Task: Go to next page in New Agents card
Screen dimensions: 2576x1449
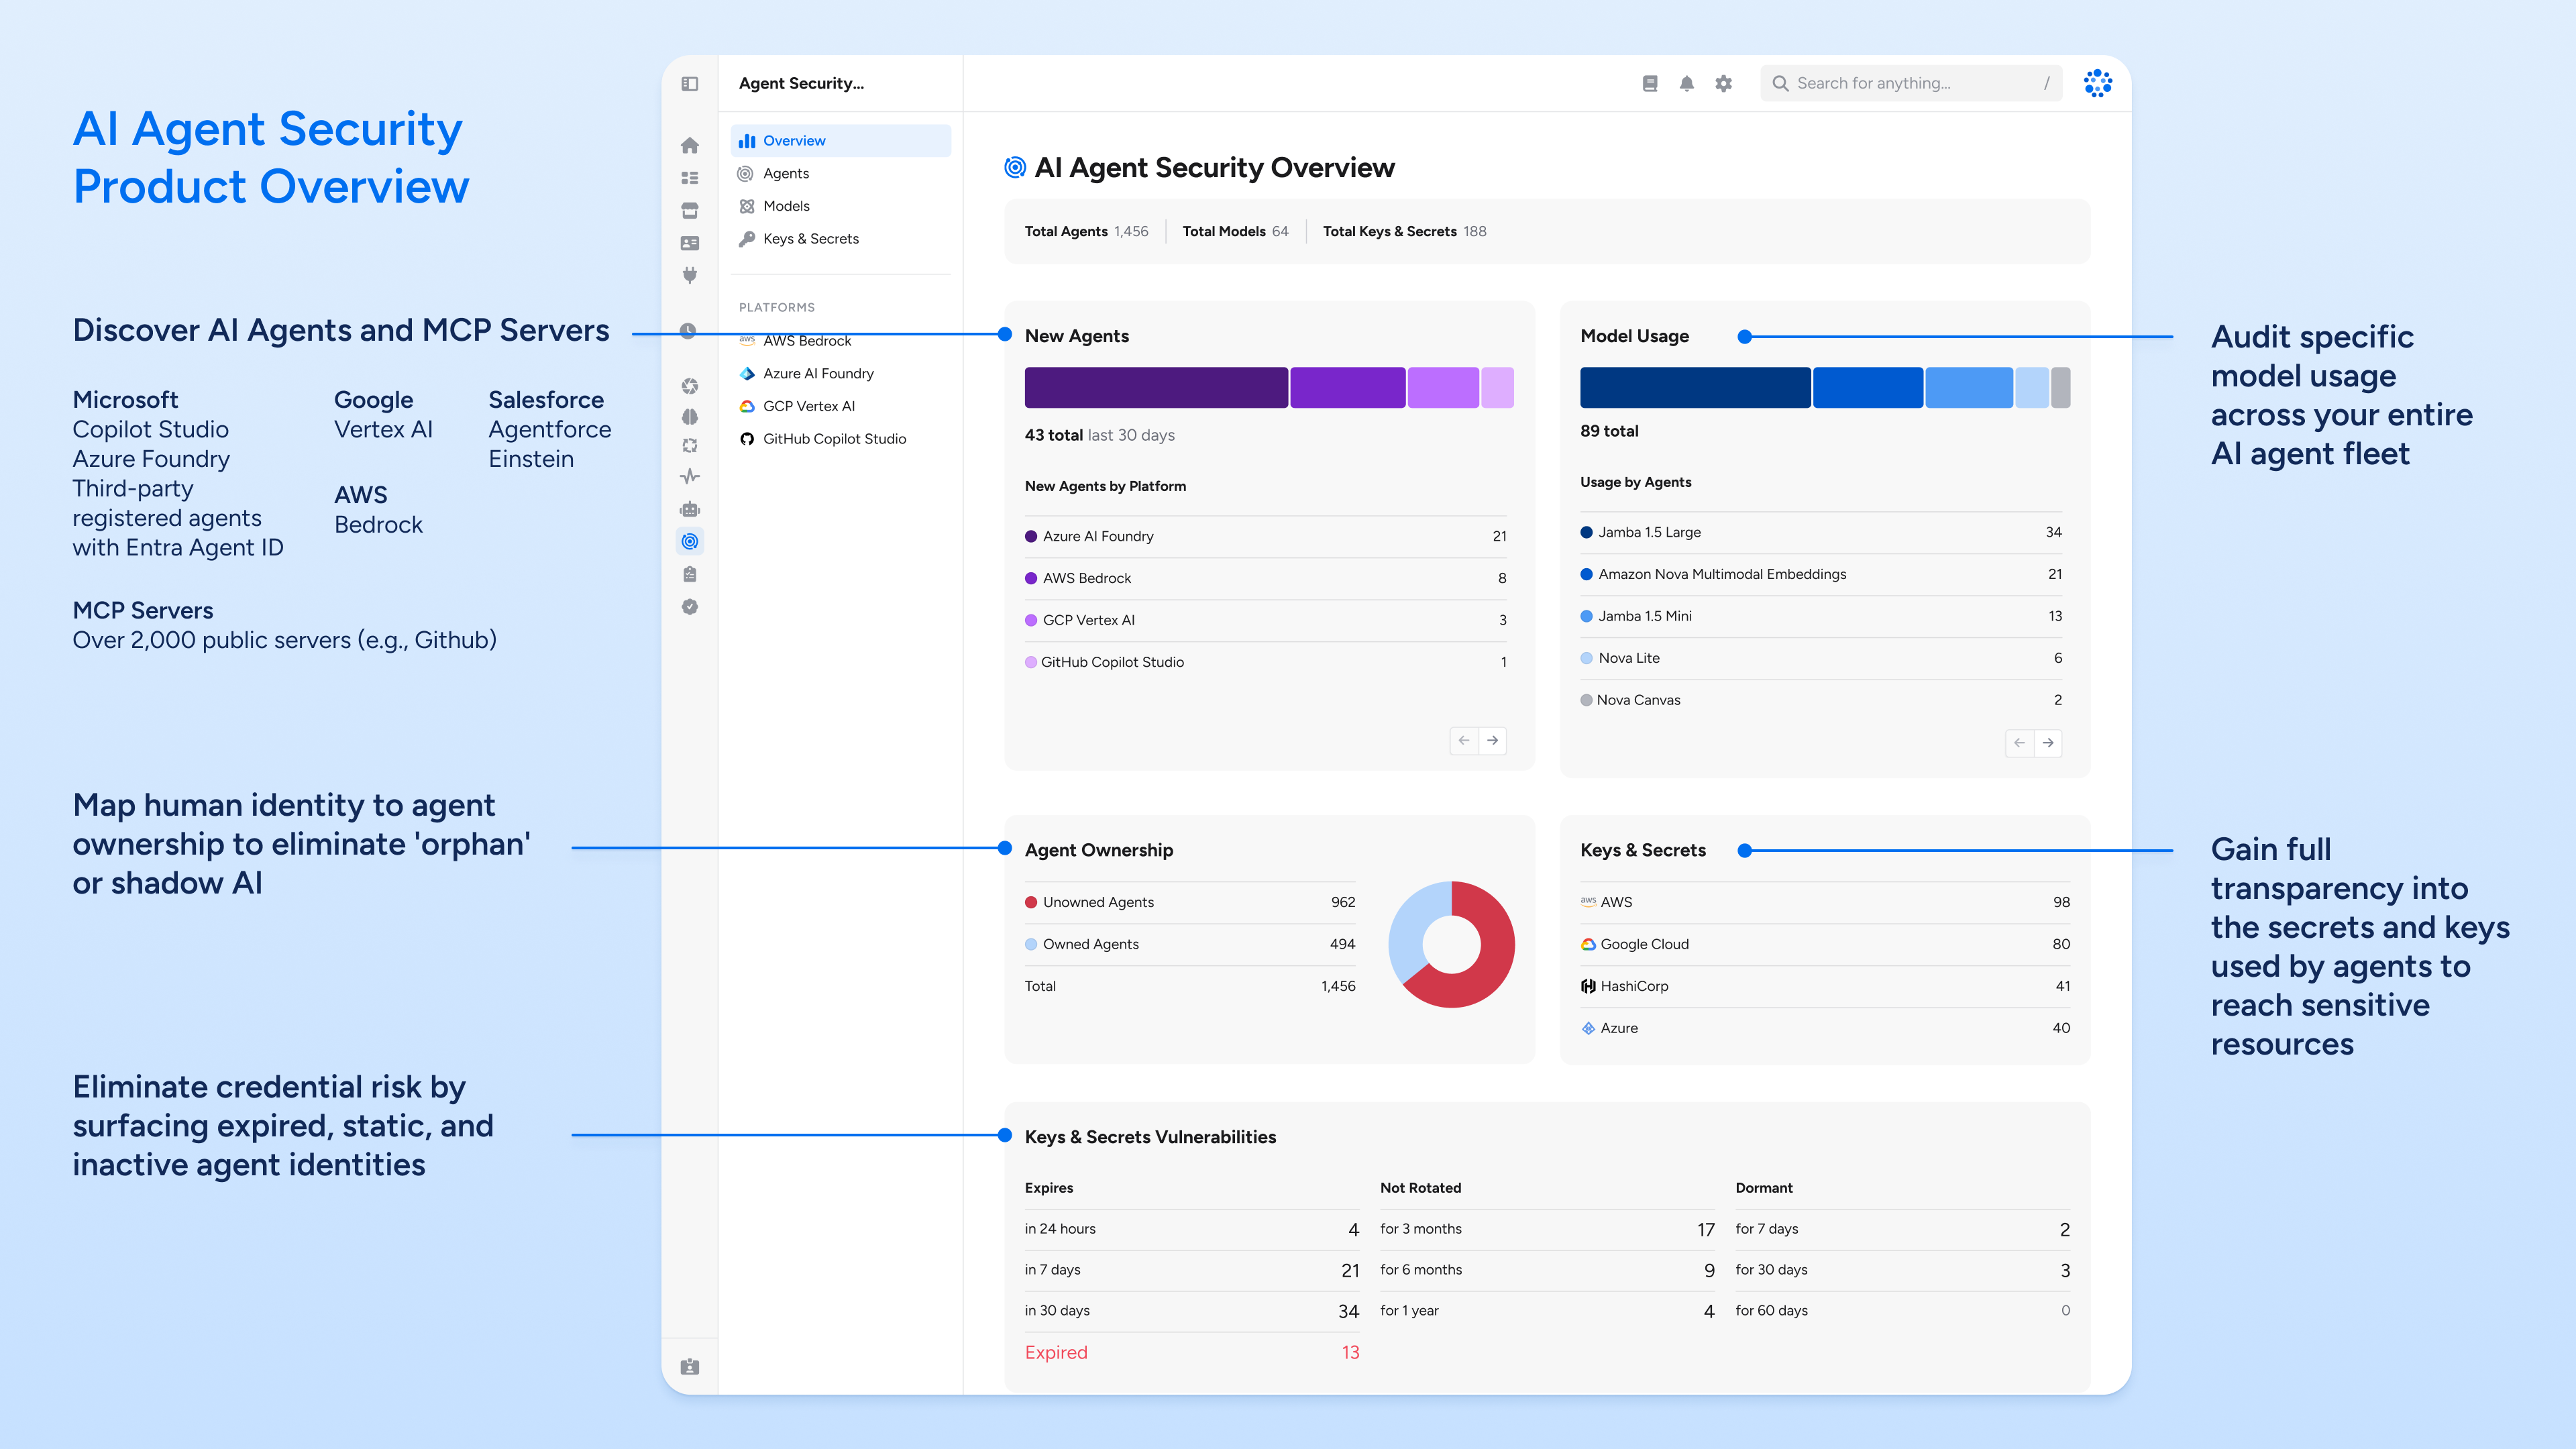Action: coord(1492,741)
